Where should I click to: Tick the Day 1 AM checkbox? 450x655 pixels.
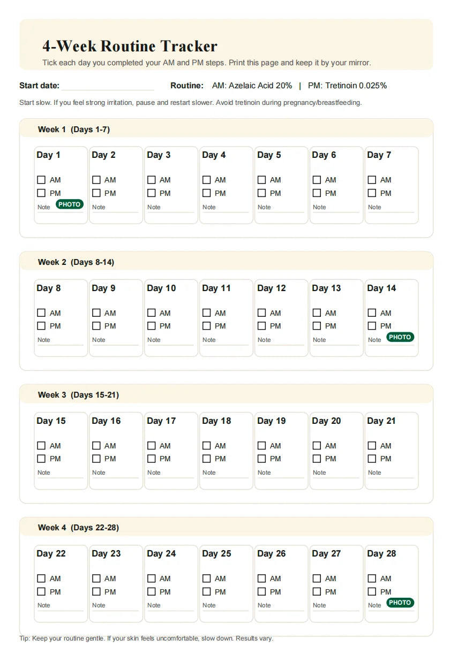pos(41,180)
